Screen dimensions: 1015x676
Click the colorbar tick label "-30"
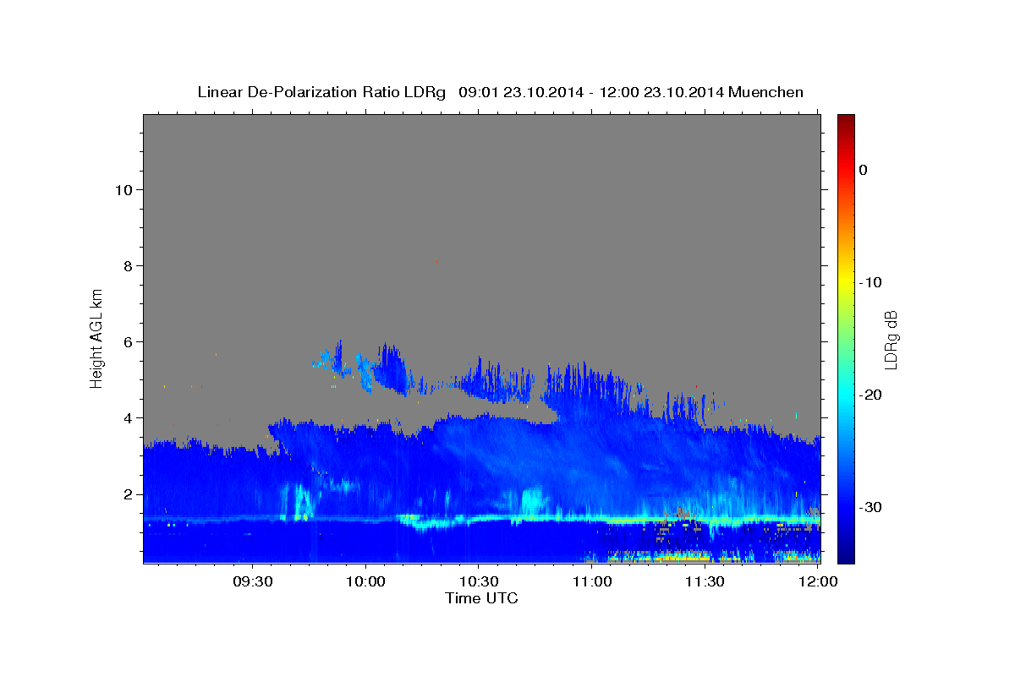tap(870, 507)
